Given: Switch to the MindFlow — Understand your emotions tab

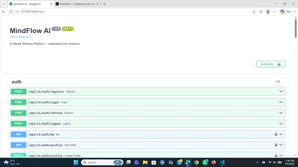Looking at the screenshot, I should (77, 4).
